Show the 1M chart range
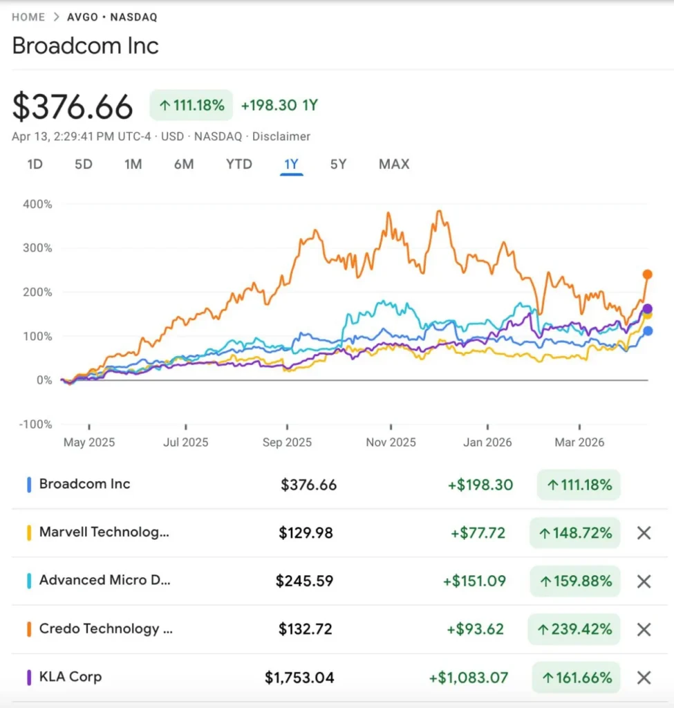The width and height of the screenshot is (674, 708). (133, 165)
